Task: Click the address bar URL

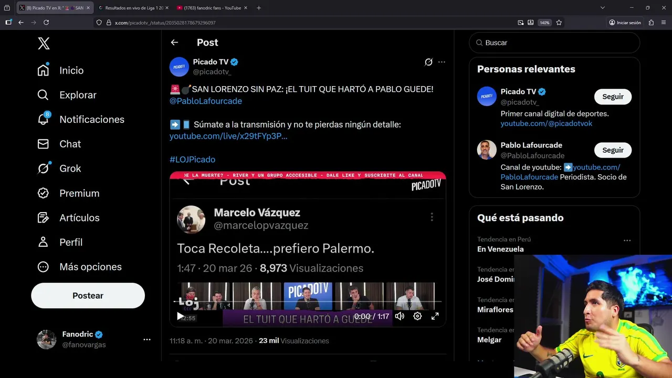Action: coord(165,23)
